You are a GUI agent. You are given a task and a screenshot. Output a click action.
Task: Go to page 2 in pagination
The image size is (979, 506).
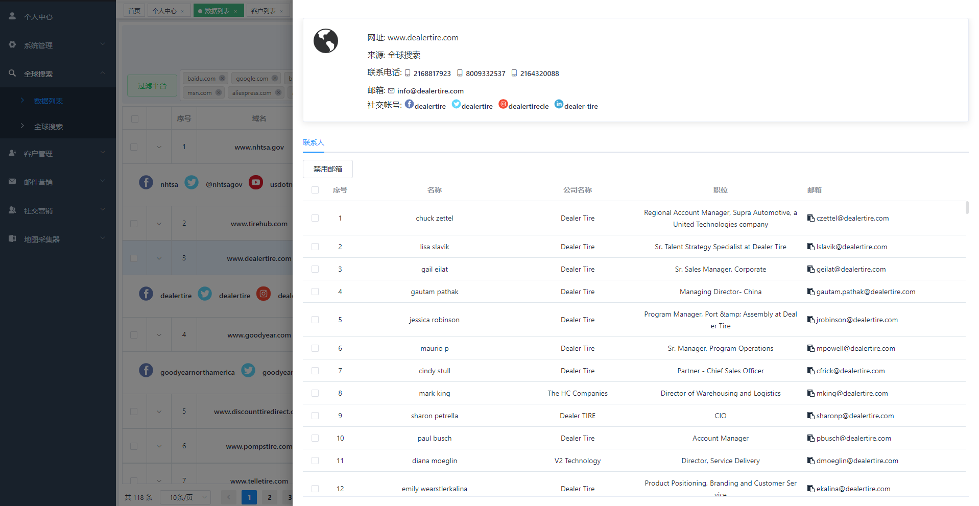(270, 497)
